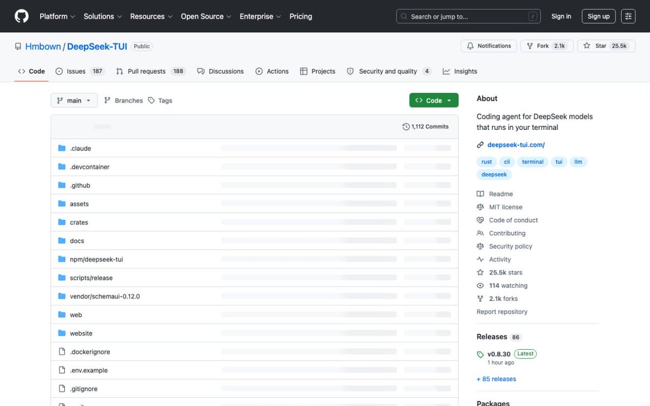Open the Pull requests tab
This screenshot has width=650, height=406.
151,71
